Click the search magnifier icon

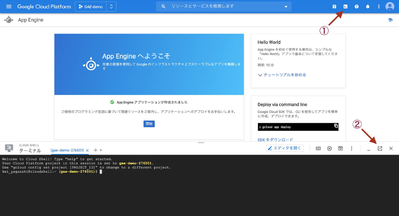tap(163, 6)
